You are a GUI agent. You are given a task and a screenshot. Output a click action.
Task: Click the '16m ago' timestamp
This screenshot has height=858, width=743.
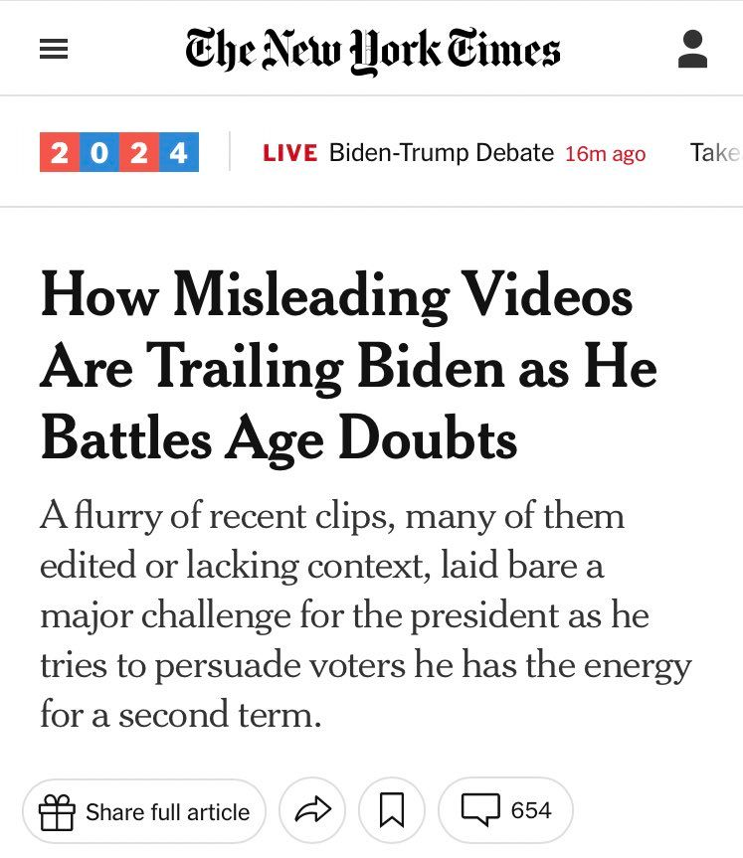pyautogui.click(x=605, y=154)
